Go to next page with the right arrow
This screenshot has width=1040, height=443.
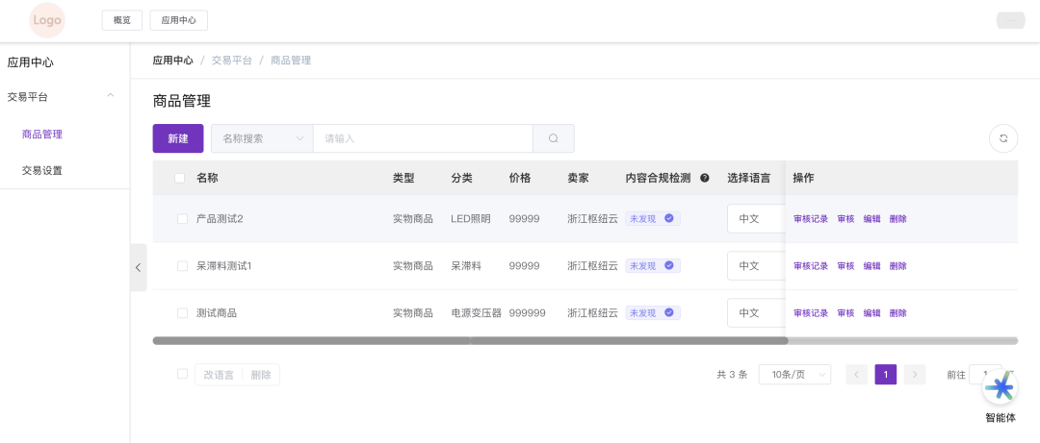(x=915, y=375)
